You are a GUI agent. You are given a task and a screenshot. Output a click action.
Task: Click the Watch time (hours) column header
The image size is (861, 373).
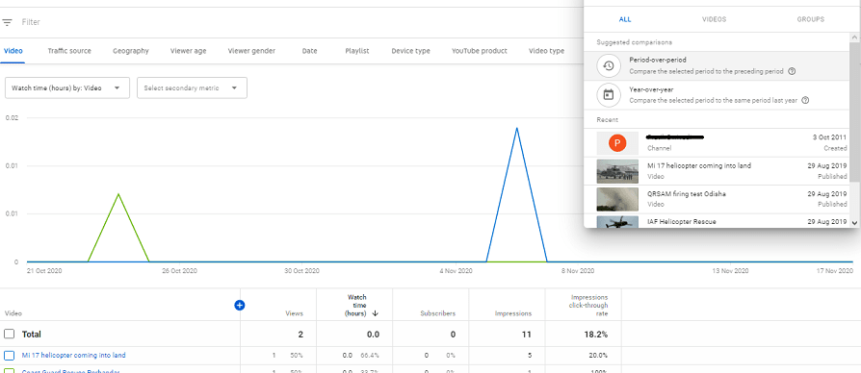click(356, 305)
